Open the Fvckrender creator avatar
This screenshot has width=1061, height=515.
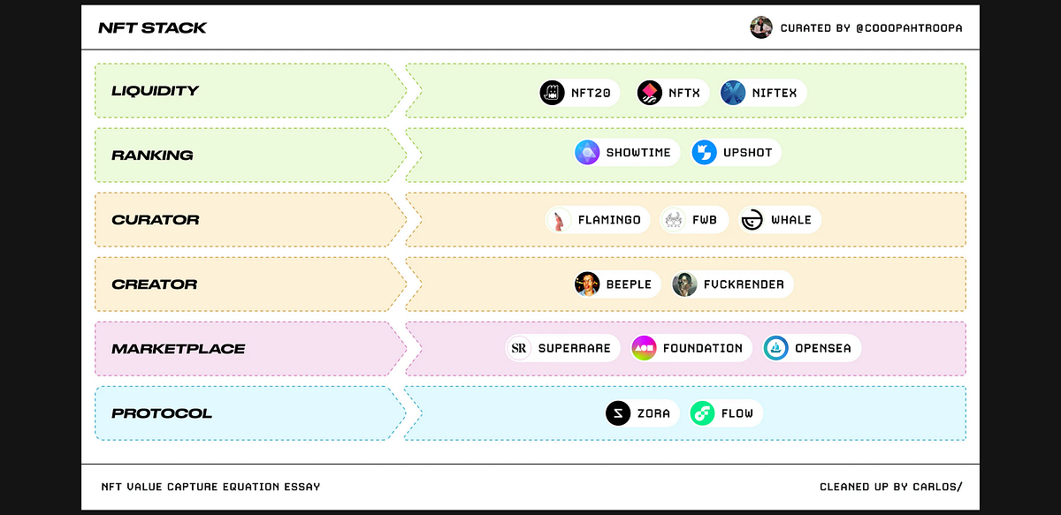[684, 284]
